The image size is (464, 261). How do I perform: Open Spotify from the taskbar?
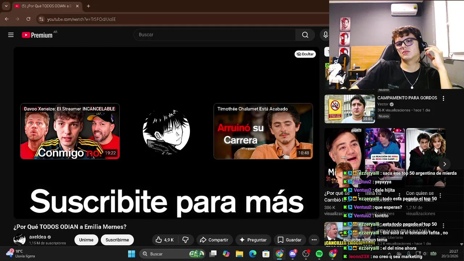[x=319, y=254]
